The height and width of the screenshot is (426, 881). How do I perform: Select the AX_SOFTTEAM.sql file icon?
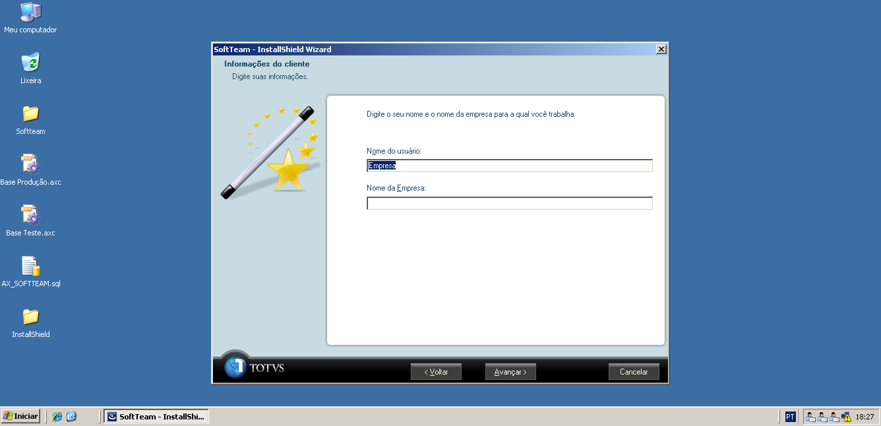pyautogui.click(x=30, y=272)
